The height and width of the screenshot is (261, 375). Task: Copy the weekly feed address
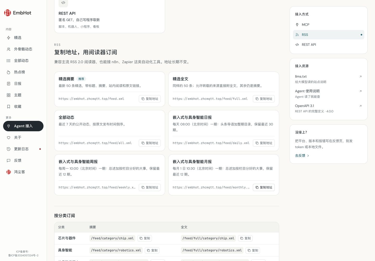click(x=150, y=187)
